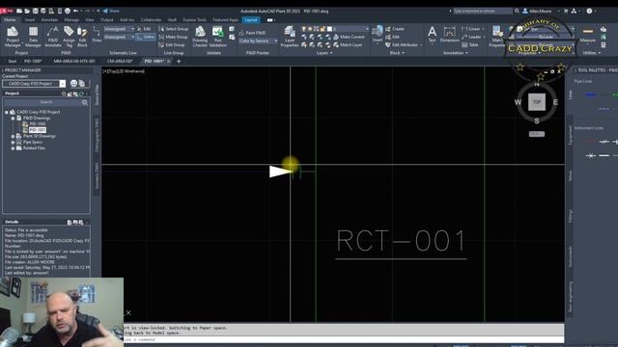Activate Match Properties
This screenshot has height=347, width=618.
pos(497,37)
